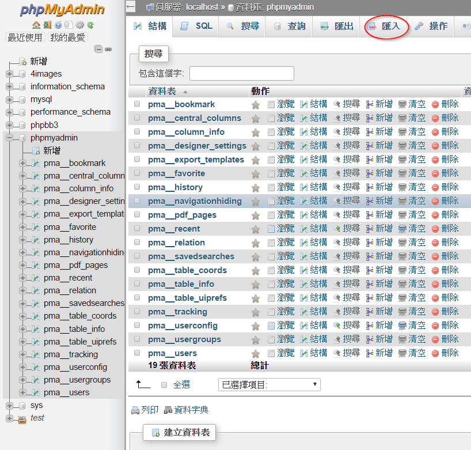Click the Home icon under phpMyAdmin logo

point(36,25)
